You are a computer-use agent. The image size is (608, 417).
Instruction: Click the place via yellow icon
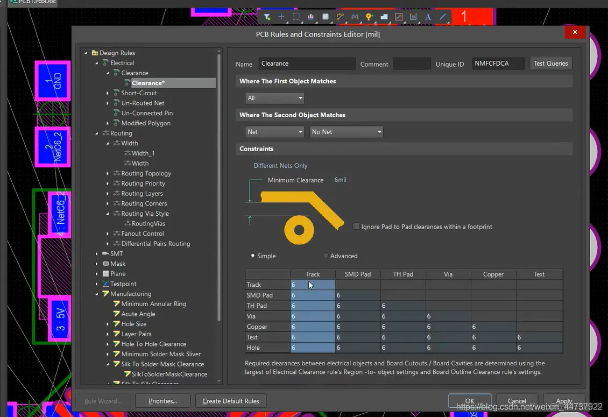369,17
